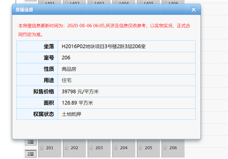This screenshot has width=228, height=159.
Task: Click the area value 126.89 平方米
Action: (x=77, y=103)
